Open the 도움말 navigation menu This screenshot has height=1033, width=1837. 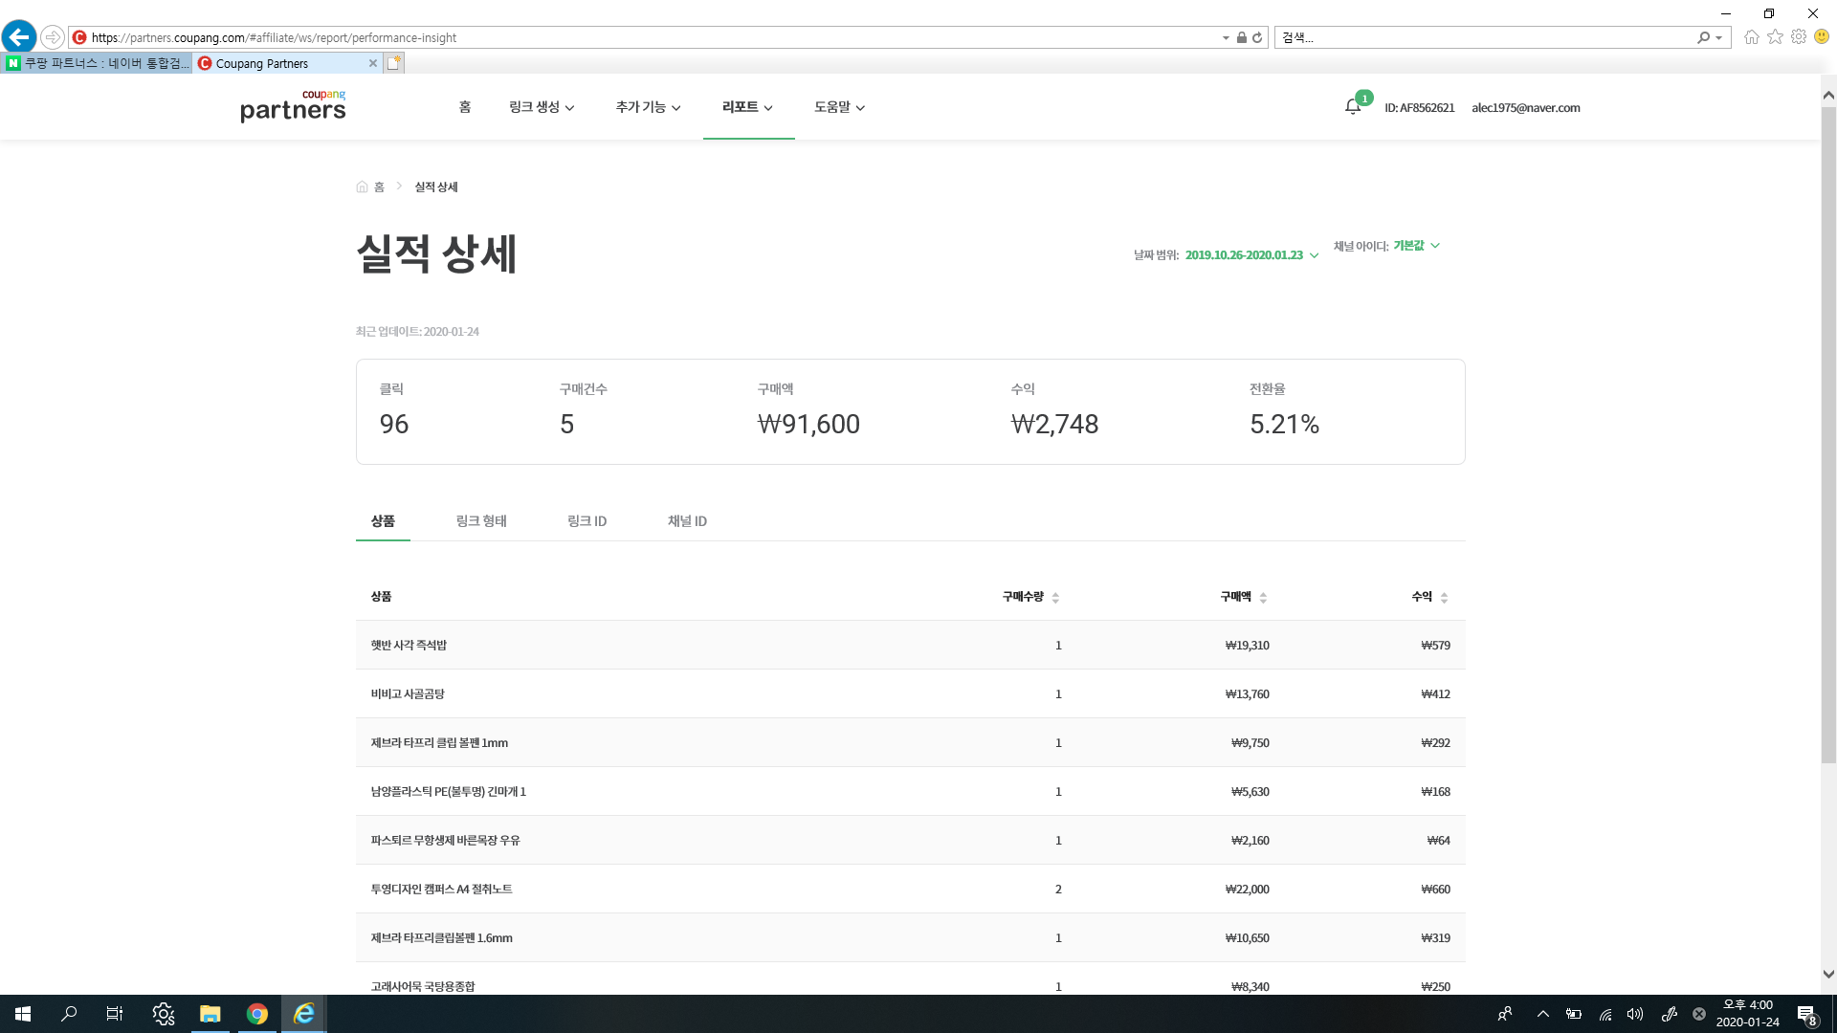pos(839,107)
